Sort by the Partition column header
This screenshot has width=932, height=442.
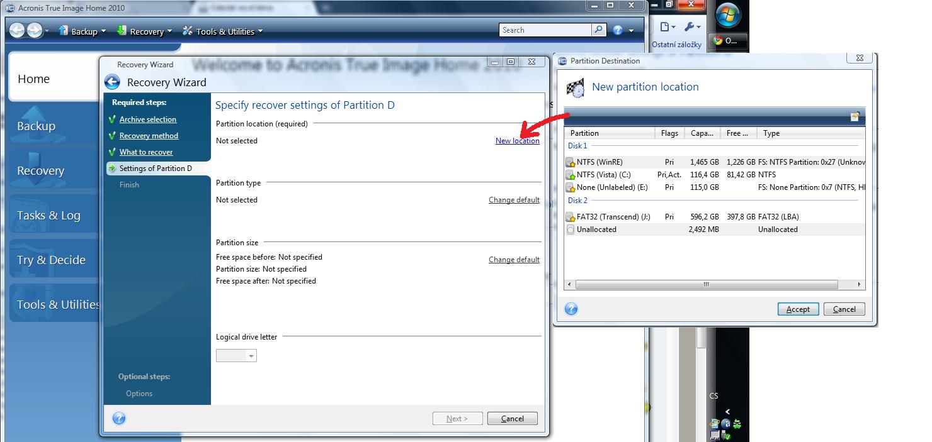tap(610, 133)
